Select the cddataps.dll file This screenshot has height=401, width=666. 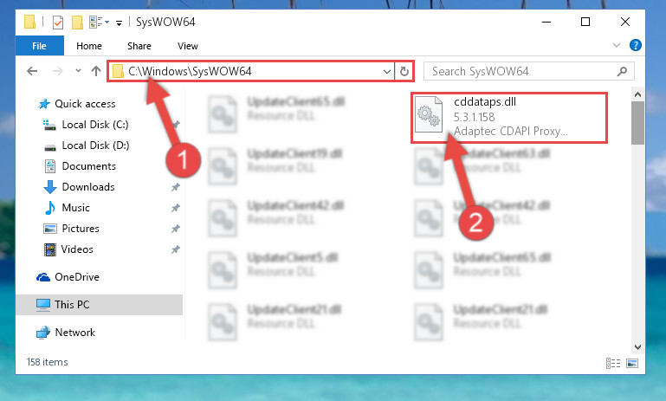pyautogui.click(x=509, y=117)
